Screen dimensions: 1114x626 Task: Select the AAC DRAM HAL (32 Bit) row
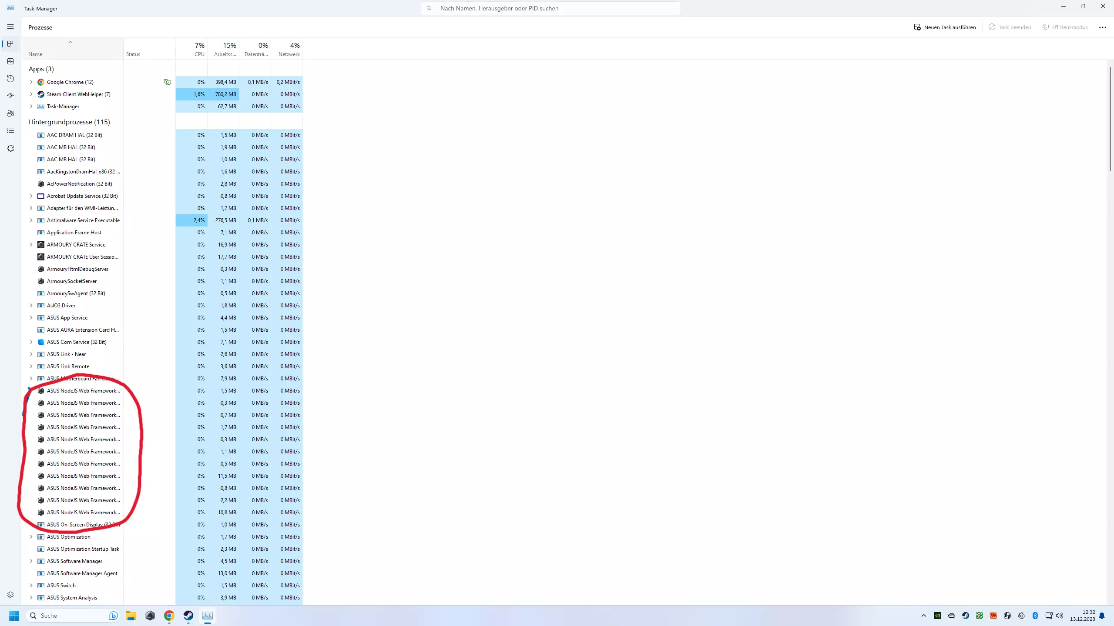[162, 135]
